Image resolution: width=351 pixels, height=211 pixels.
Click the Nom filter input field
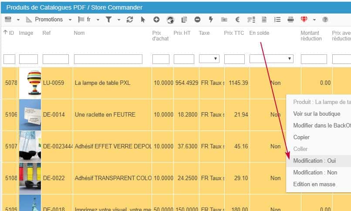pyautogui.click(x=108, y=59)
